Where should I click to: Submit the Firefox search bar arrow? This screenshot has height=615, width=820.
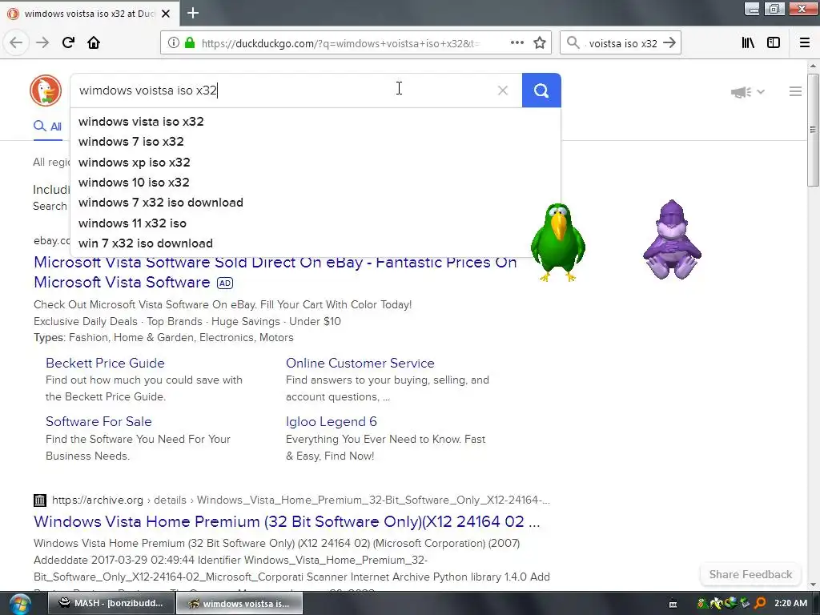[669, 43]
